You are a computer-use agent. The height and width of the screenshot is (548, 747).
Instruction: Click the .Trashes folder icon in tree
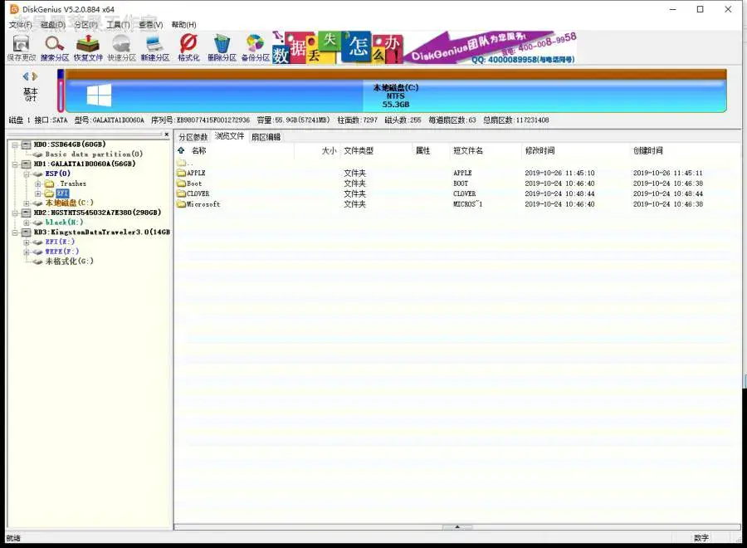click(x=50, y=183)
